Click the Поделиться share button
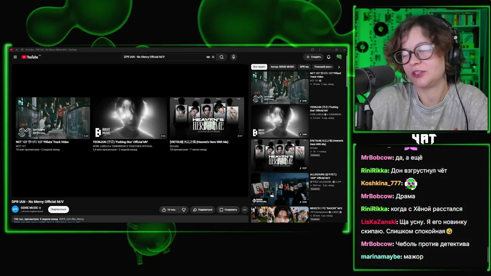 pyautogui.click(x=203, y=210)
